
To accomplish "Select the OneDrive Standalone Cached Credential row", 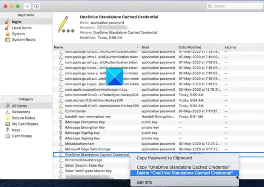I will point(92,155).
